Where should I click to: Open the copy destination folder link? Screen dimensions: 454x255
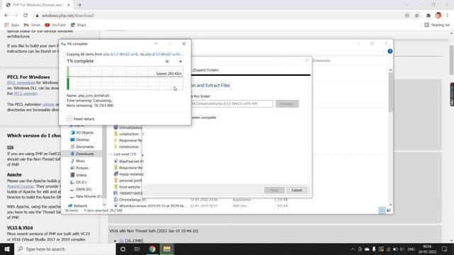tap(164, 54)
